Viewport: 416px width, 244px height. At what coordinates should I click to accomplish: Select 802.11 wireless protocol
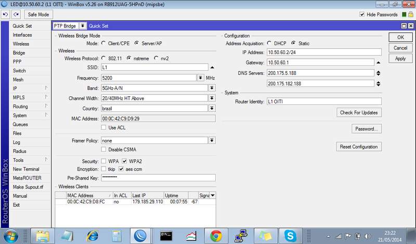pos(103,58)
